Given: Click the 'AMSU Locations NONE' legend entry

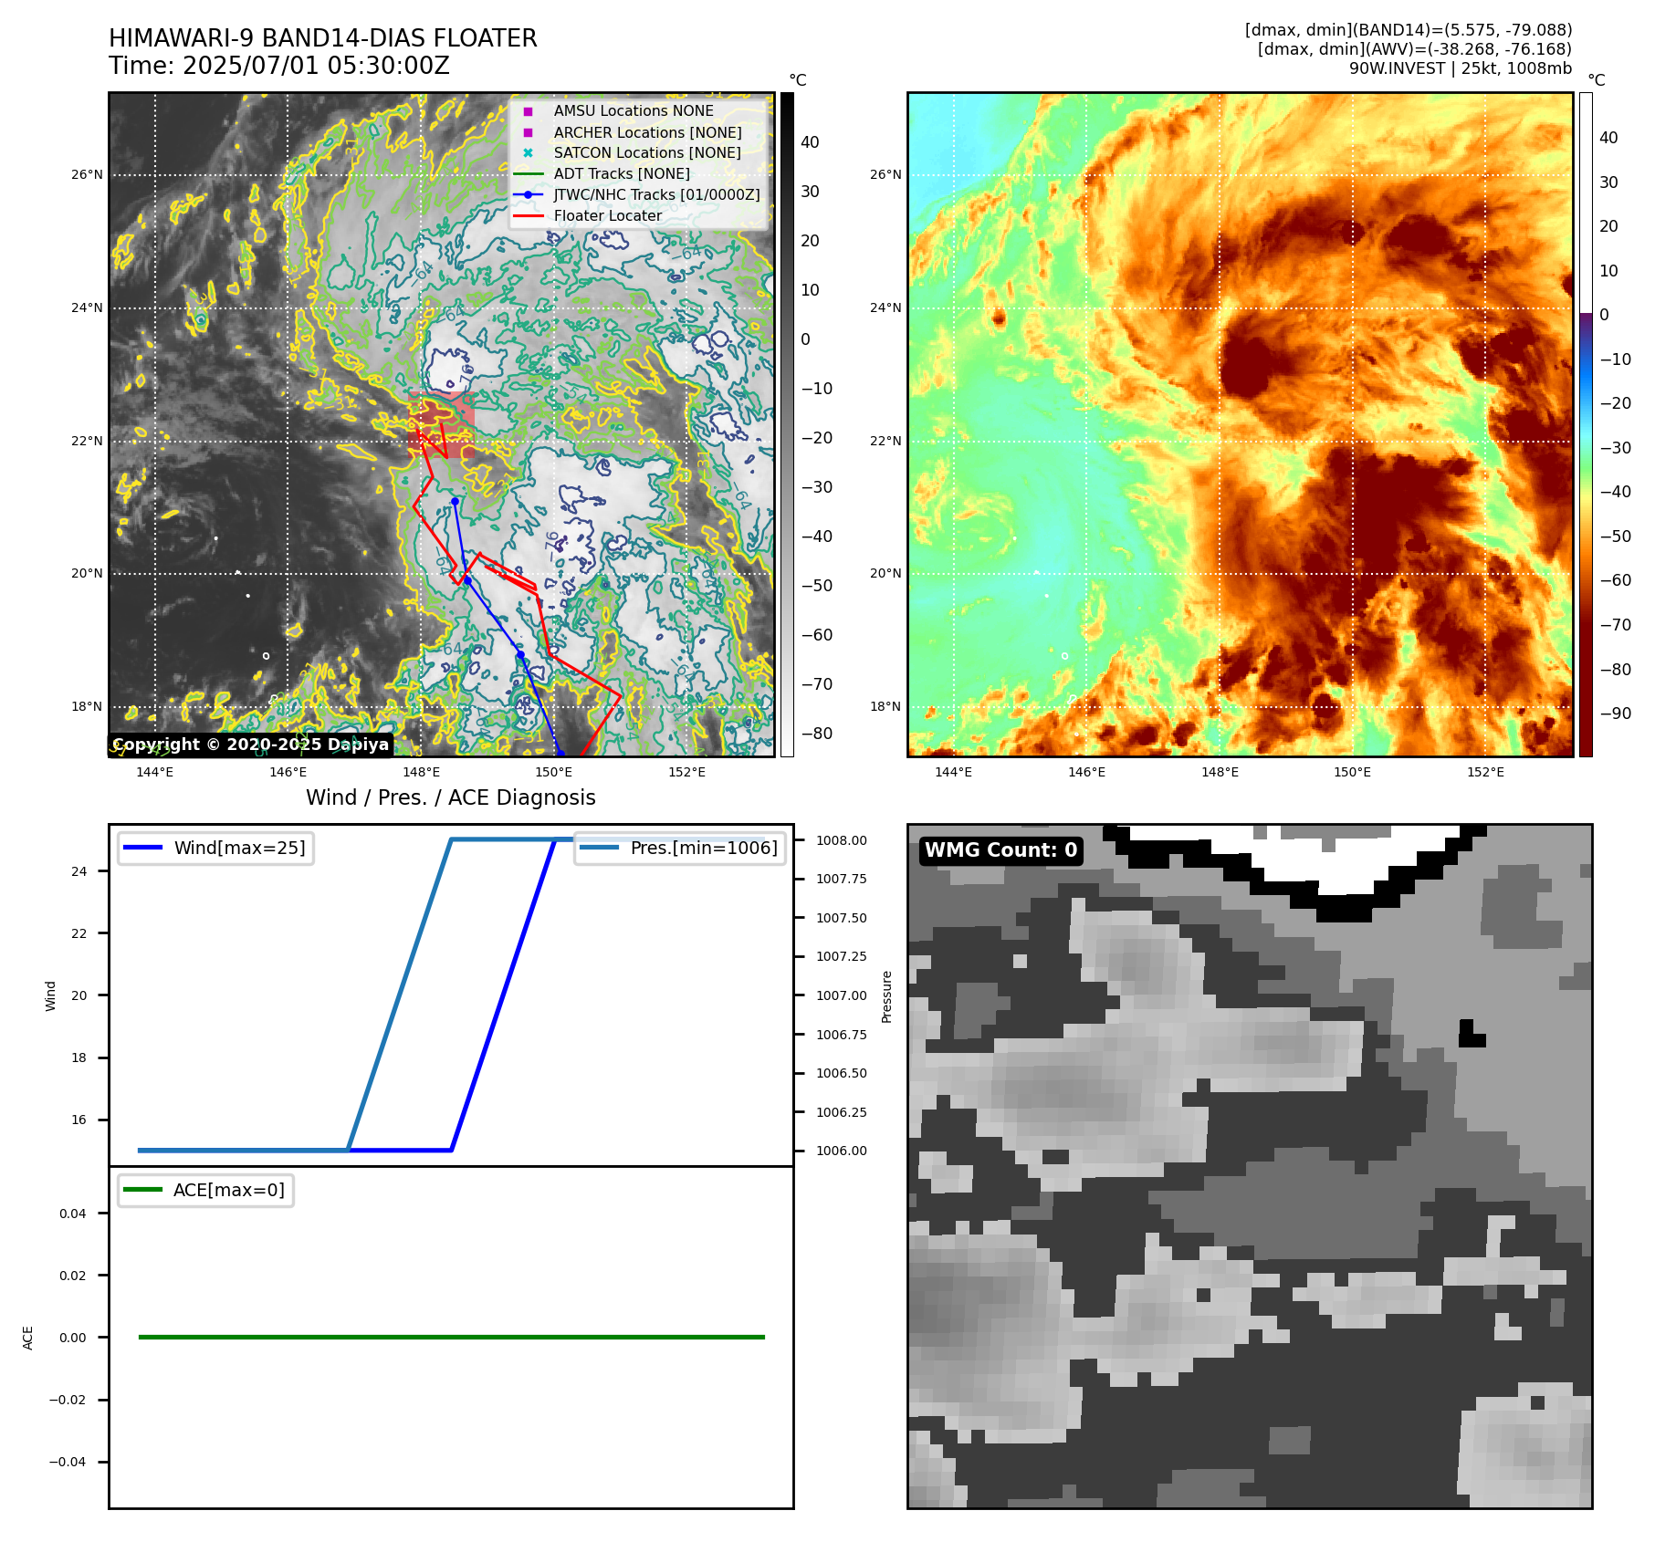Looking at the screenshot, I should coord(634,110).
